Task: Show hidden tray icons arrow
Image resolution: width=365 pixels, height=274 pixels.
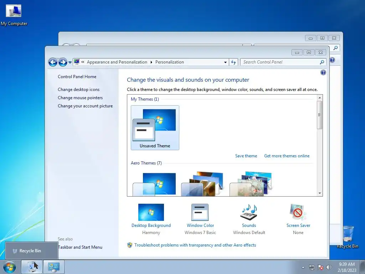Action: click(303, 268)
